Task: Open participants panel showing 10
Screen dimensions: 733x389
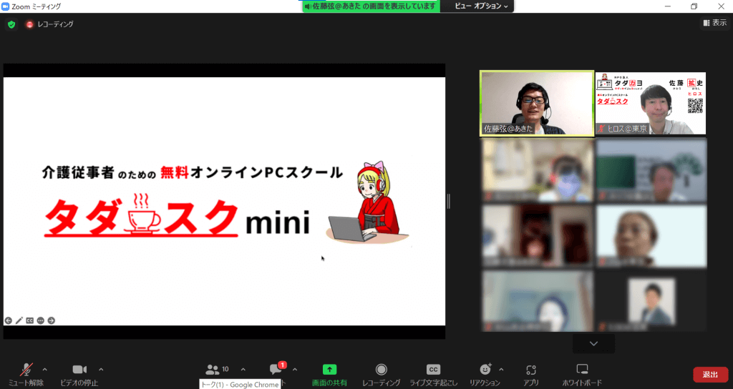Action: (218, 370)
